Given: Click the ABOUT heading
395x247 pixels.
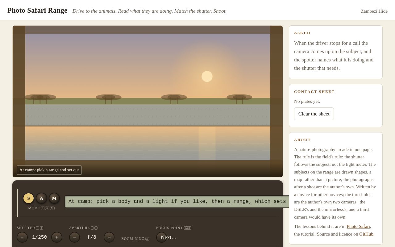Looking at the screenshot, I should click(302, 140).
